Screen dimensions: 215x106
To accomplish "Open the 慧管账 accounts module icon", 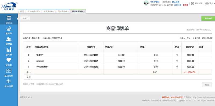I will (9, 29).
